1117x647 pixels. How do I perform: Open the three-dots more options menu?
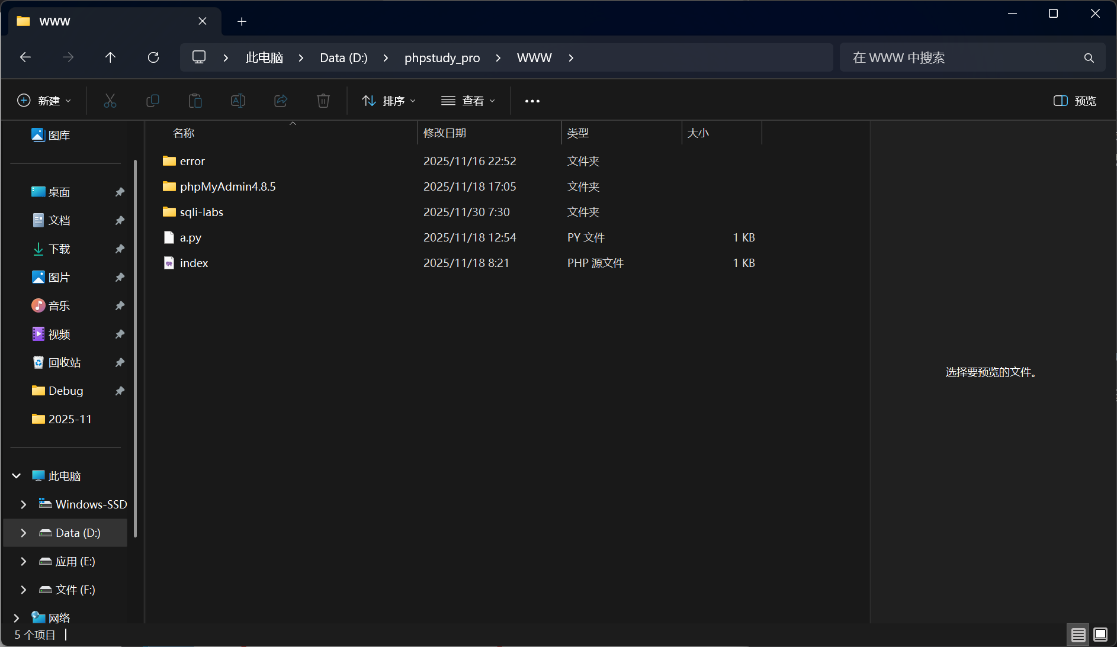(532, 101)
